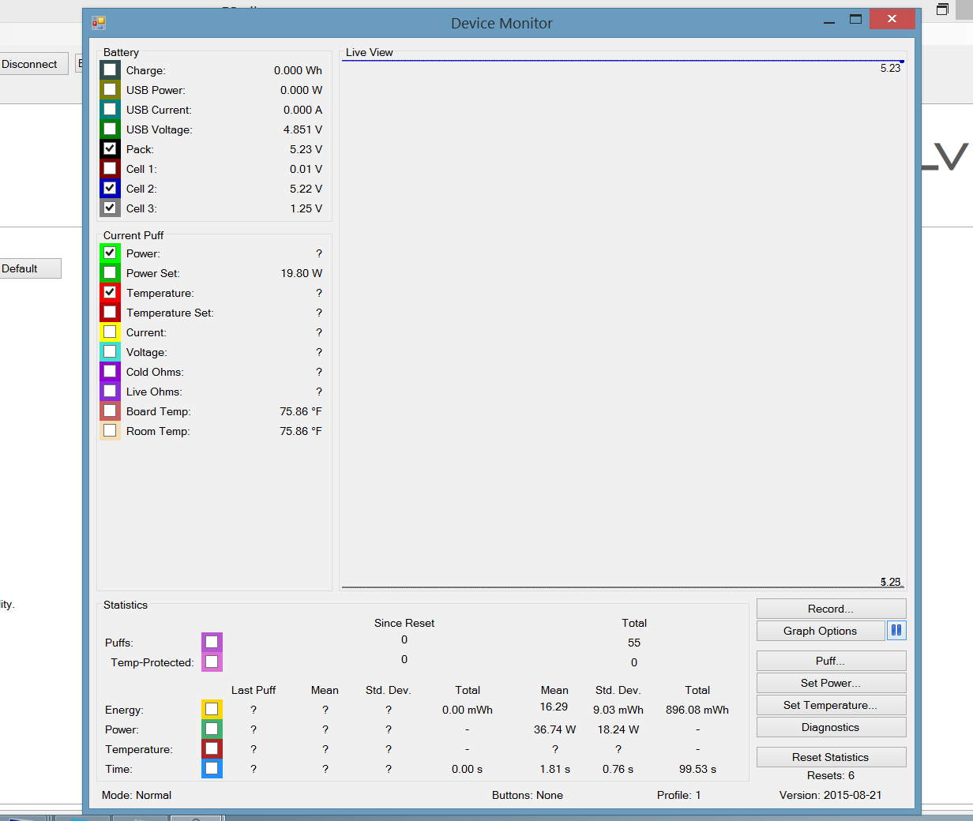Enable the USB Power graph checkbox
This screenshot has width=973, height=821.
click(x=110, y=89)
